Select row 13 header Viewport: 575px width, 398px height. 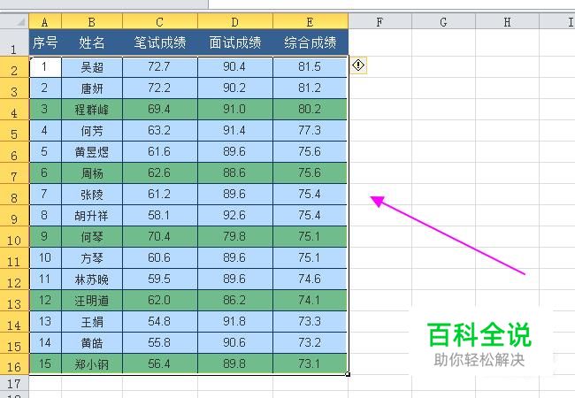pos(14,301)
